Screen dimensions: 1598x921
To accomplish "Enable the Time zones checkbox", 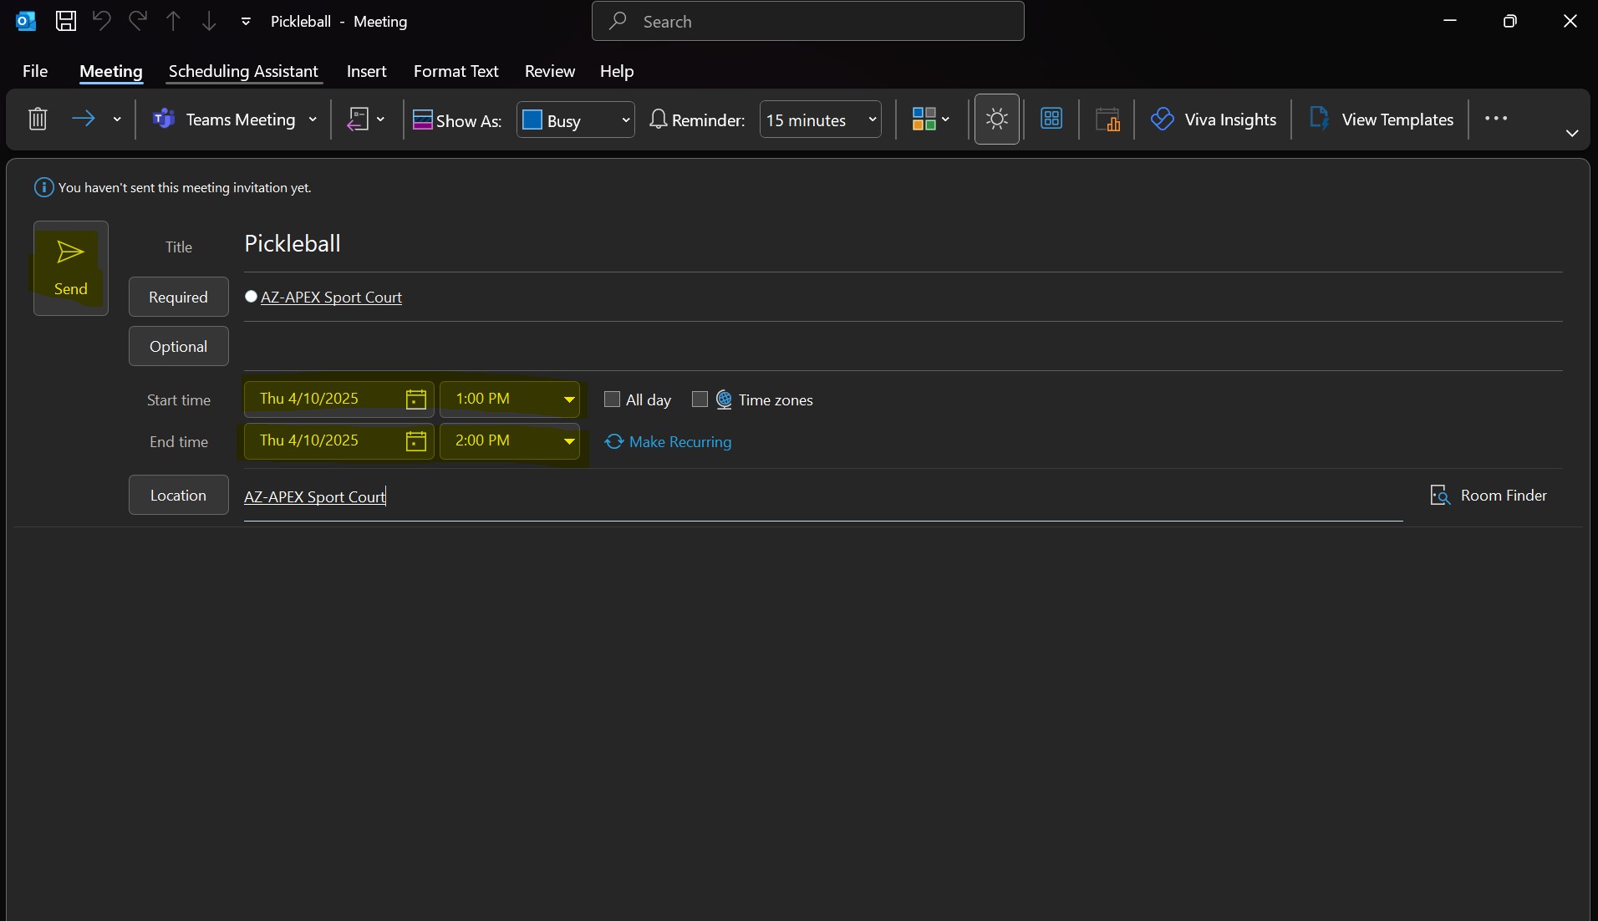I will tap(700, 399).
